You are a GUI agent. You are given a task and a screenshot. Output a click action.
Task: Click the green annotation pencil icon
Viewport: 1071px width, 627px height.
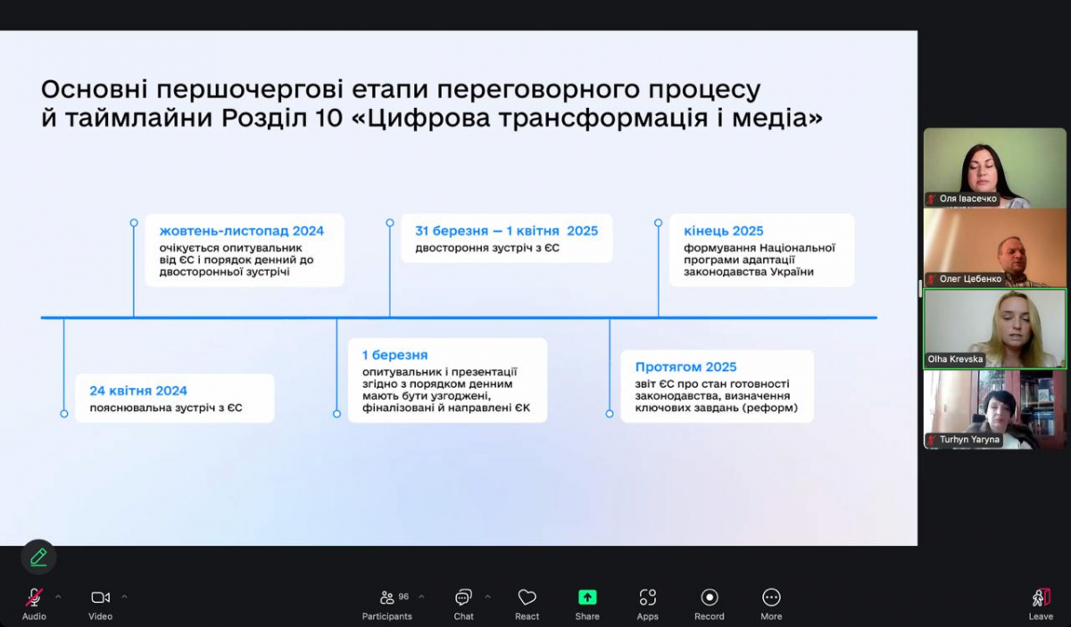click(38, 557)
